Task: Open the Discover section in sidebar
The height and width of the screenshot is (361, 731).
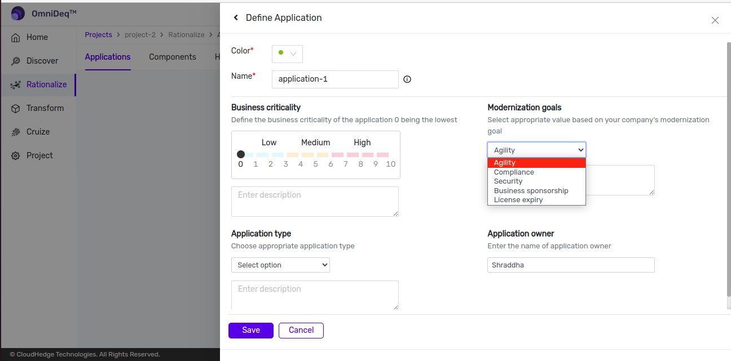Action: [42, 61]
